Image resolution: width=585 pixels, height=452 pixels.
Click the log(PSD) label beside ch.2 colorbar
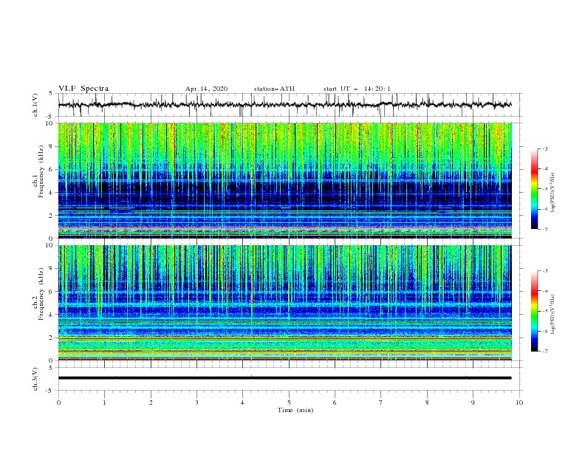pos(553,315)
